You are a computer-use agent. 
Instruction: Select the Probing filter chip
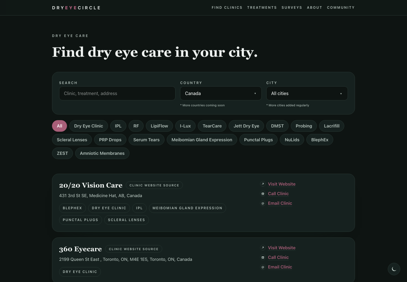tap(304, 126)
